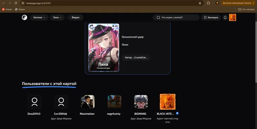Open Закладки bookmarks page
Image resolution: width=257 pixels, height=129 pixels.
point(211,17)
